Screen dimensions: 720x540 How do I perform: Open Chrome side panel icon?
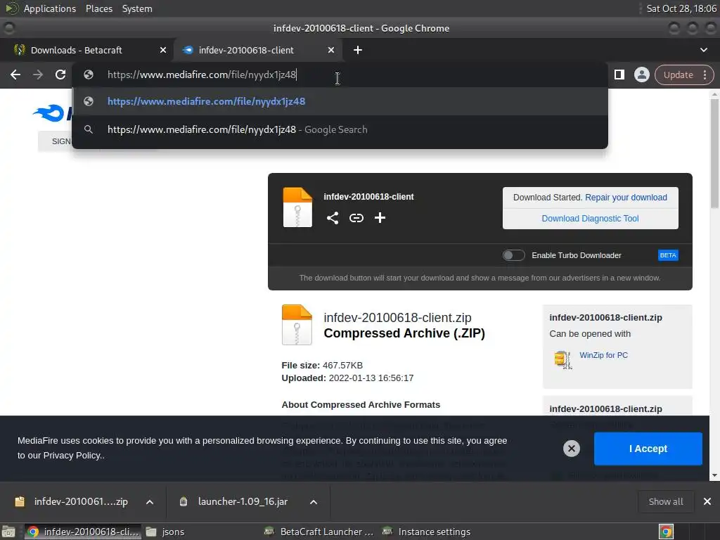pyautogui.click(x=619, y=75)
